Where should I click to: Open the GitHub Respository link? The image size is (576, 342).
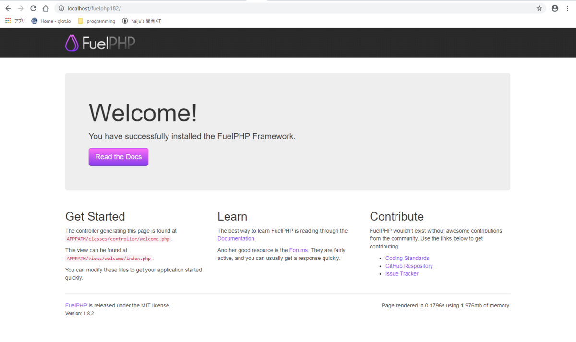tap(409, 266)
